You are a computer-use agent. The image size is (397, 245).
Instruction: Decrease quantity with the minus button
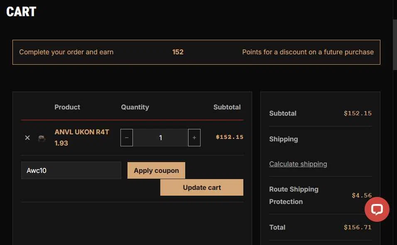[127, 138]
